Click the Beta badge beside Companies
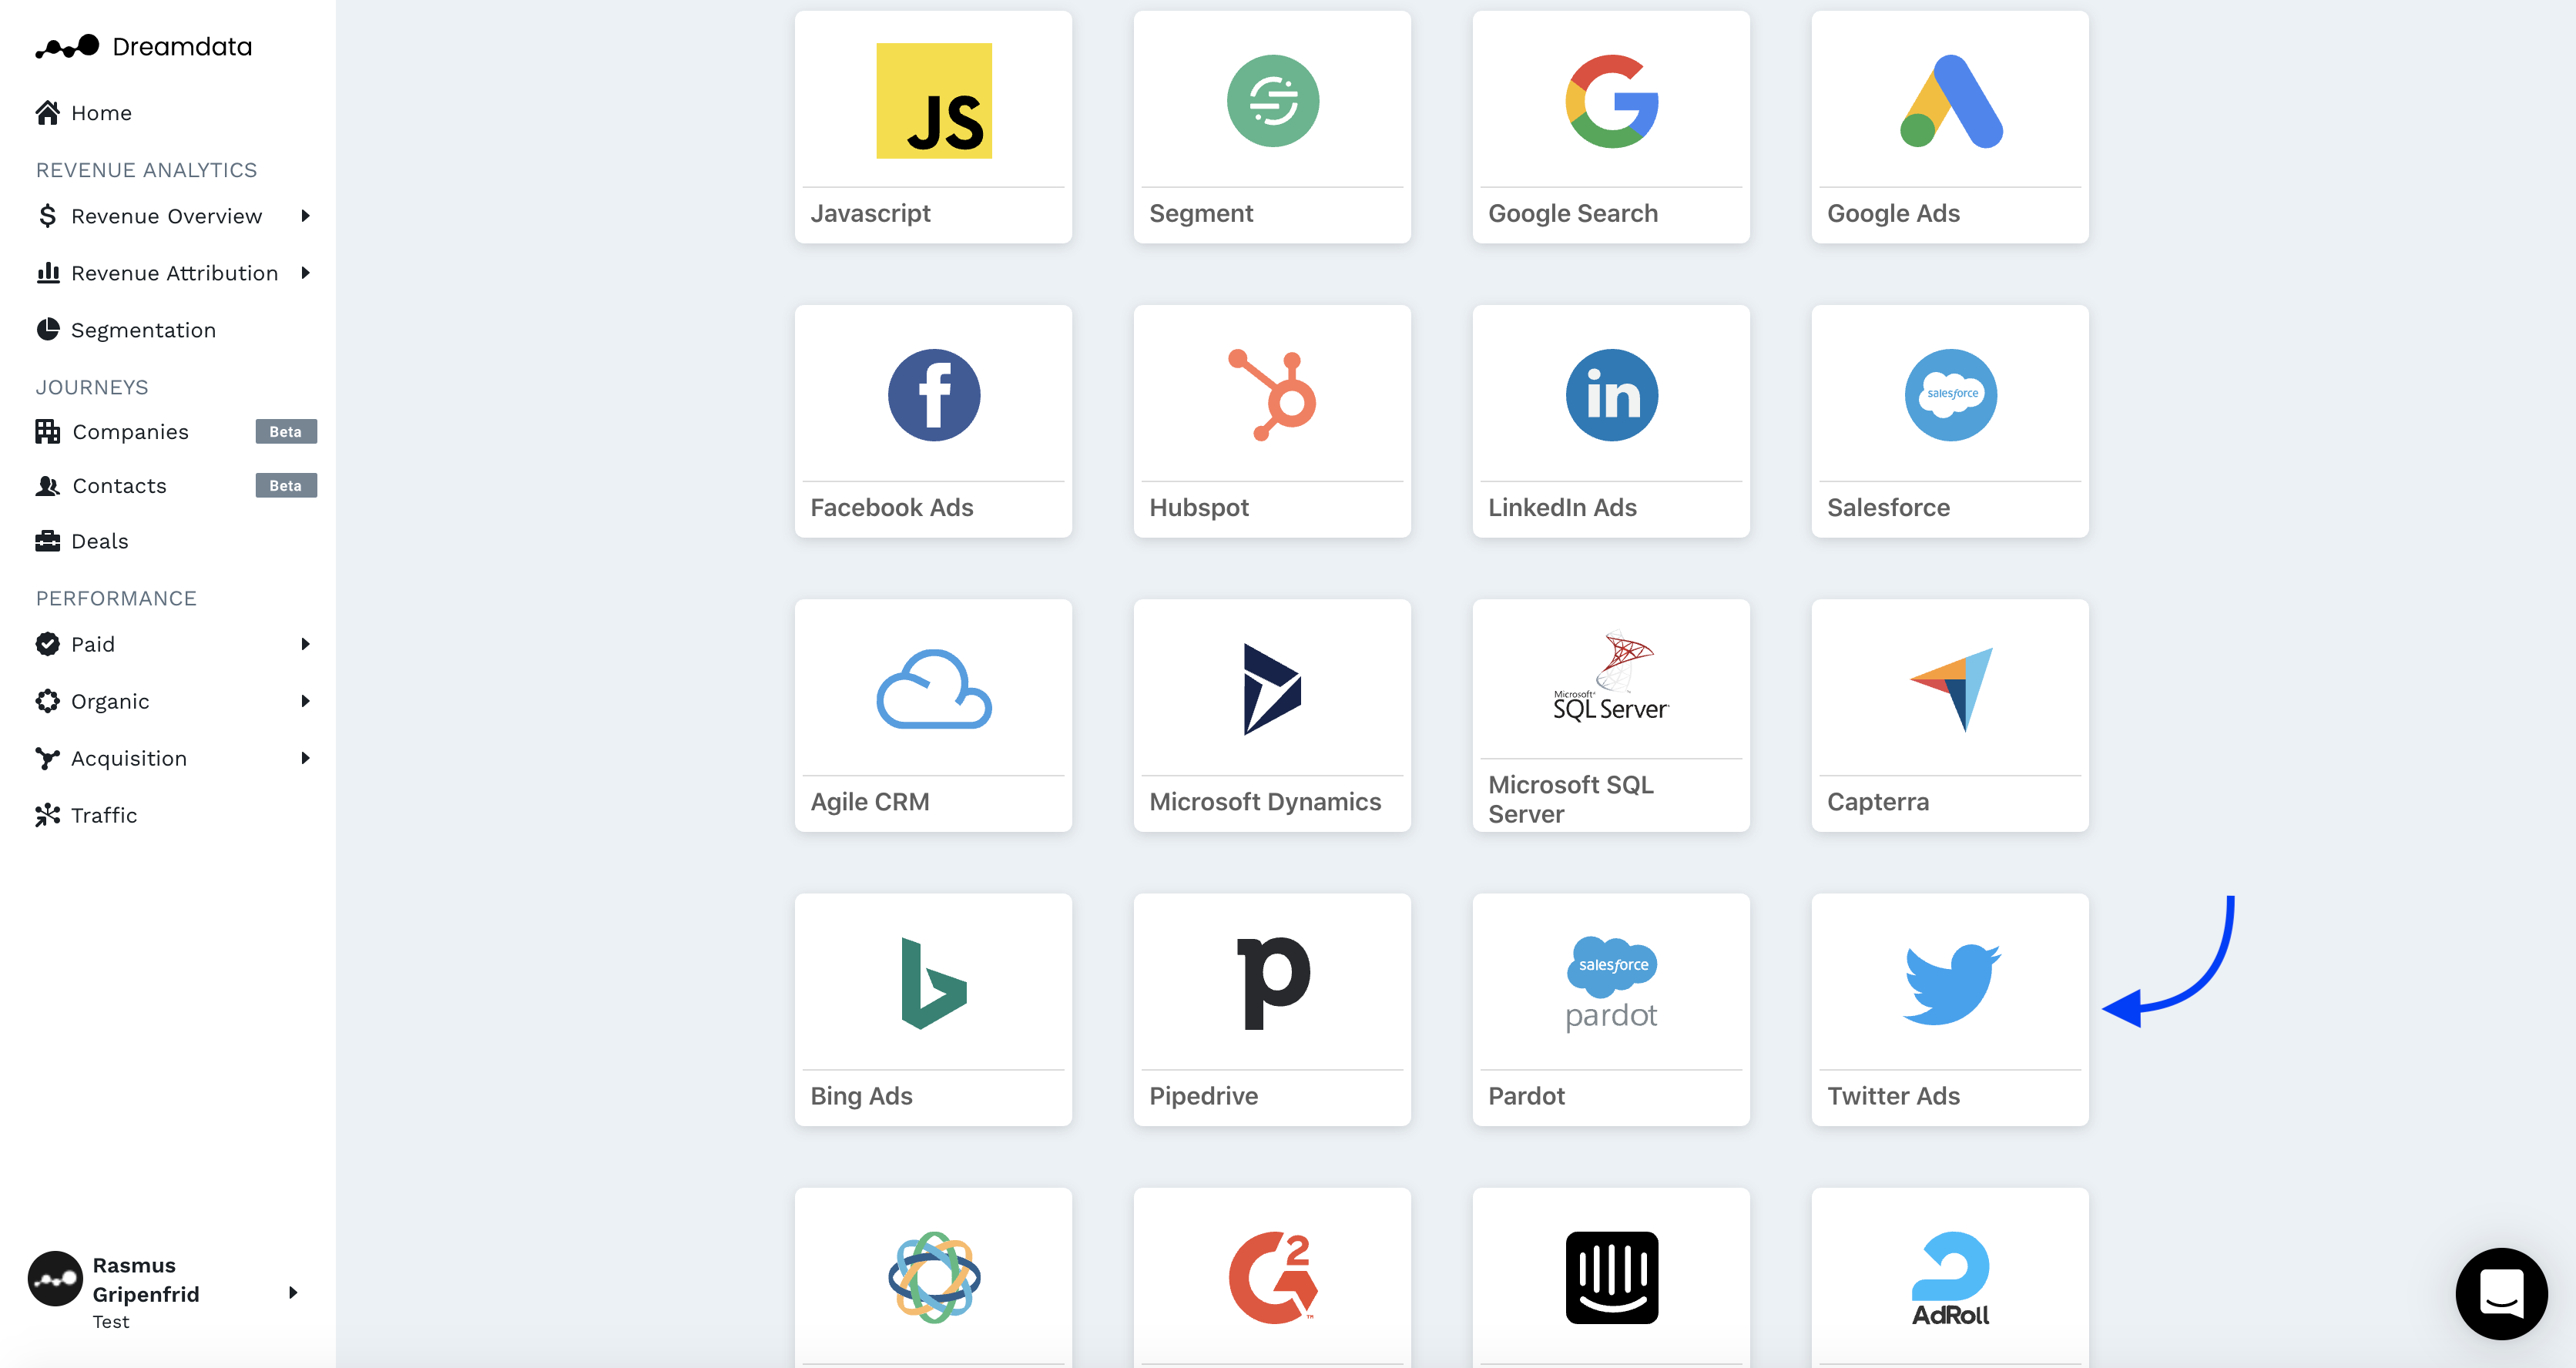 point(285,432)
